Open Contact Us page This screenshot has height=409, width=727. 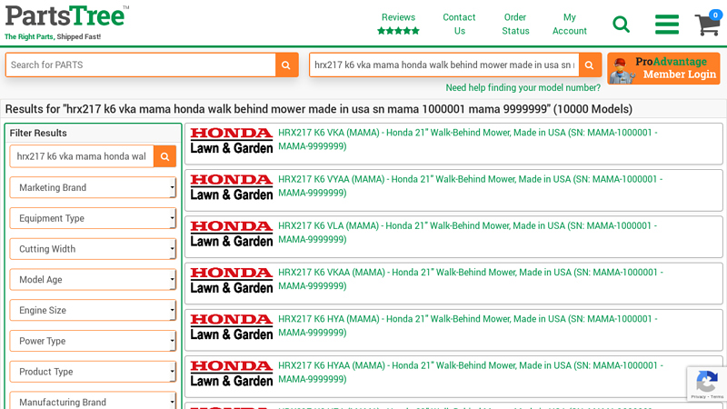459,25
